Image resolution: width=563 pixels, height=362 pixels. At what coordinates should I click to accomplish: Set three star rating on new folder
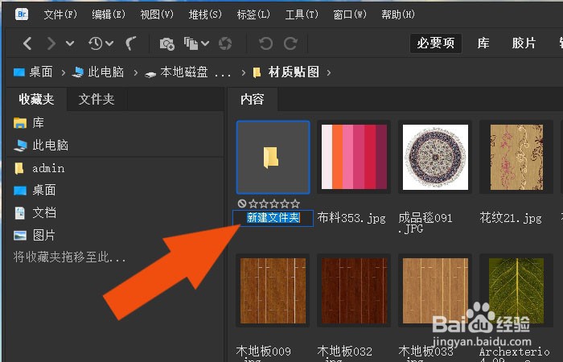[x=274, y=204]
